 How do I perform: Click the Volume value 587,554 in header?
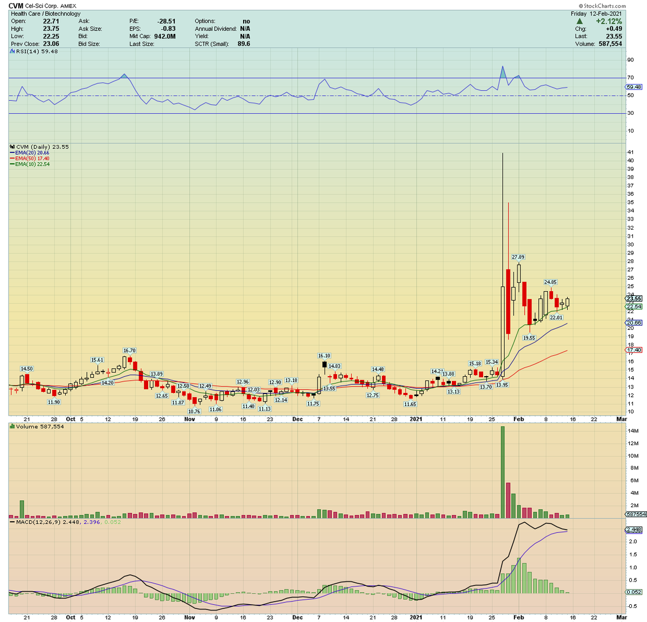(610, 44)
